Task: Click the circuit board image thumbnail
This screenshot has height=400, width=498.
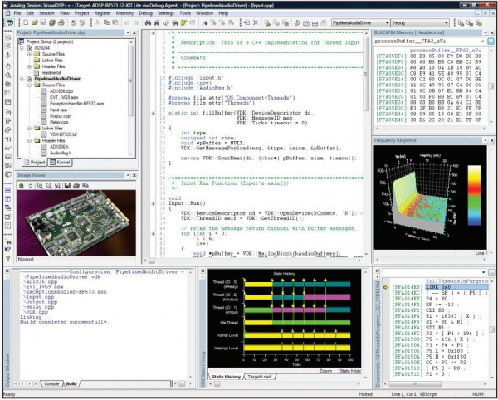Action: (x=76, y=223)
